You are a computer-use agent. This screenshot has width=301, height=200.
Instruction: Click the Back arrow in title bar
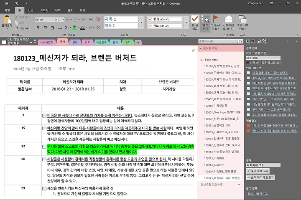[x=7, y=3]
